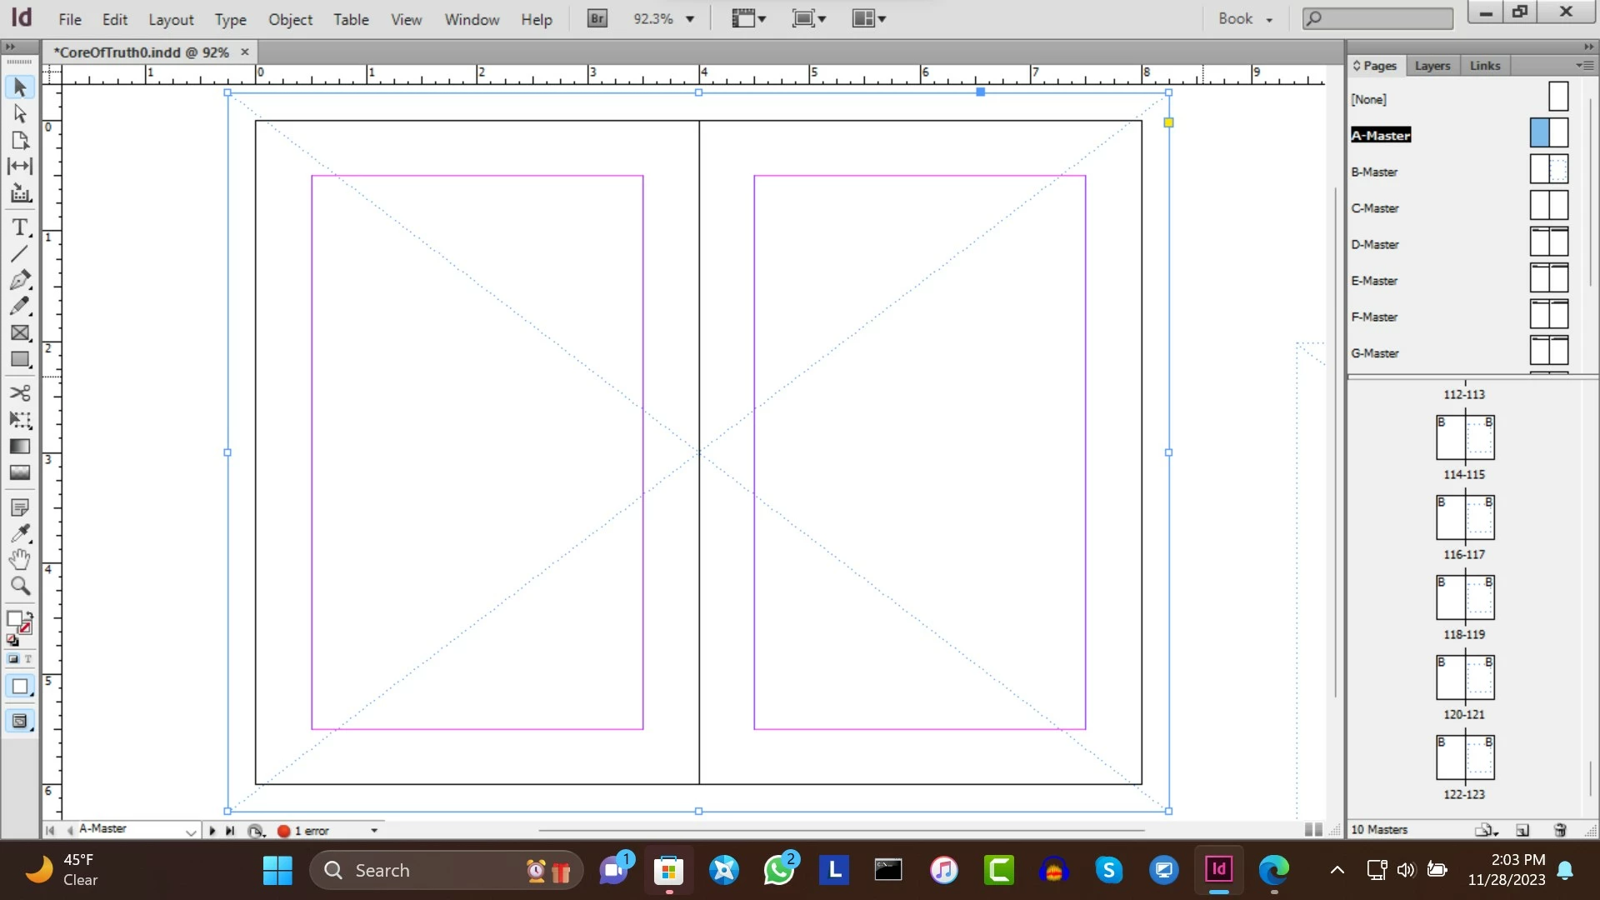
Task: Select the Type tool
Action: [x=20, y=227]
